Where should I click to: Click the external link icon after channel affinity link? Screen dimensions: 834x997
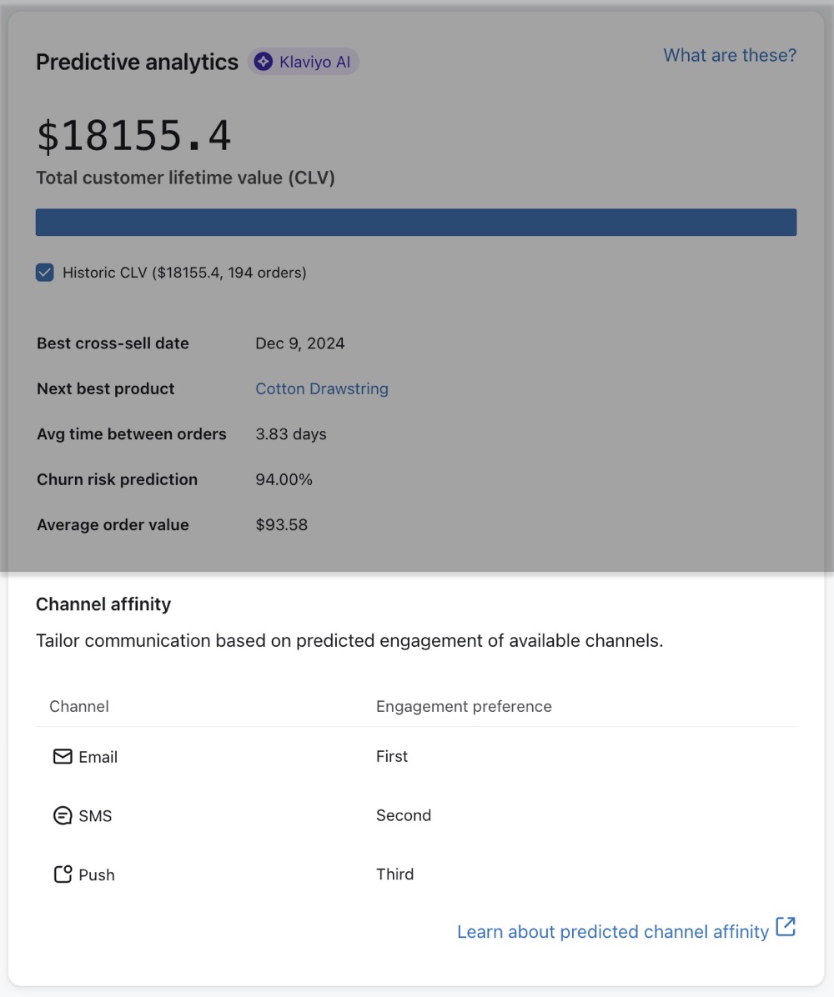pyautogui.click(x=786, y=927)
